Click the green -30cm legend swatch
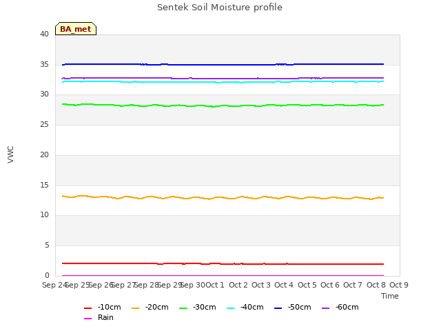Screen dimensions: 441x331 [183, 308]
